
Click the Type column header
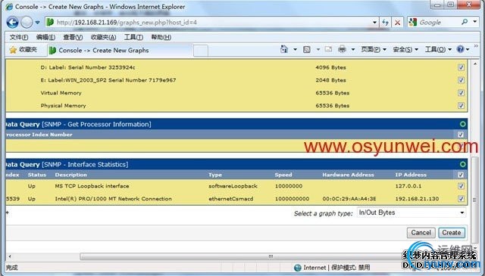[215, 175]
